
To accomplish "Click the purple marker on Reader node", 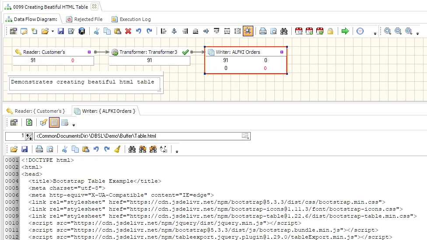I will (x=89, y=52).
